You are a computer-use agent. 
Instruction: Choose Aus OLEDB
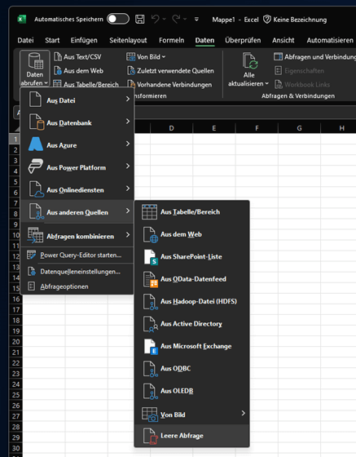click(192, 391)
